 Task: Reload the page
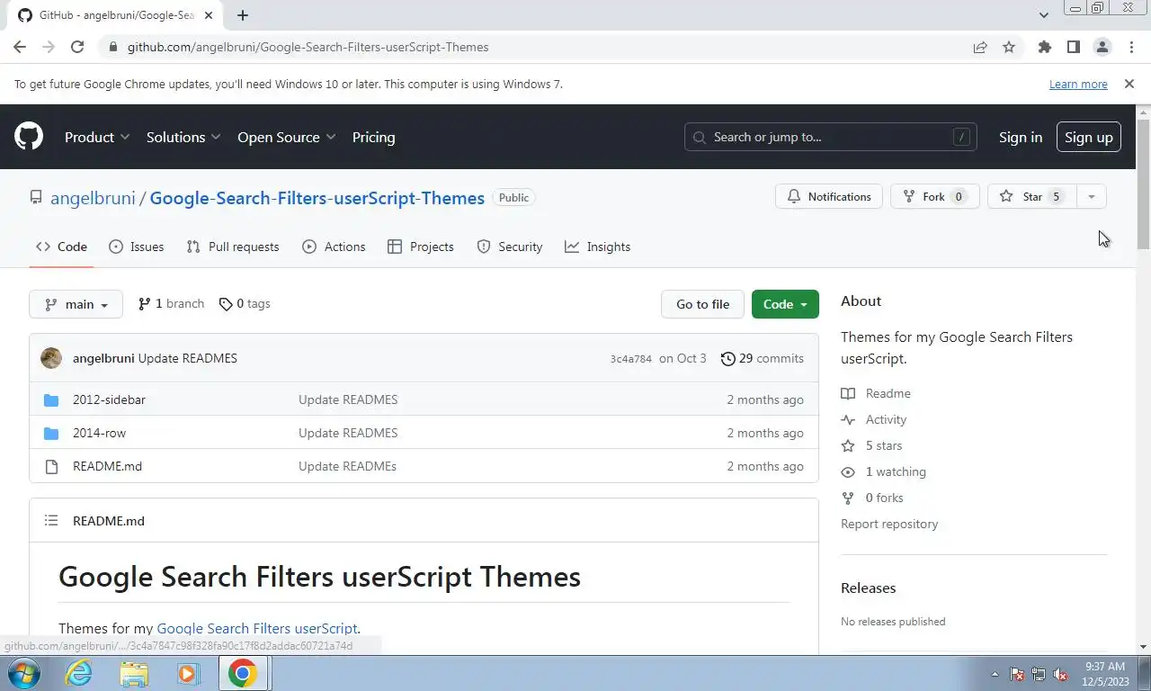click(x=77, y=47)
